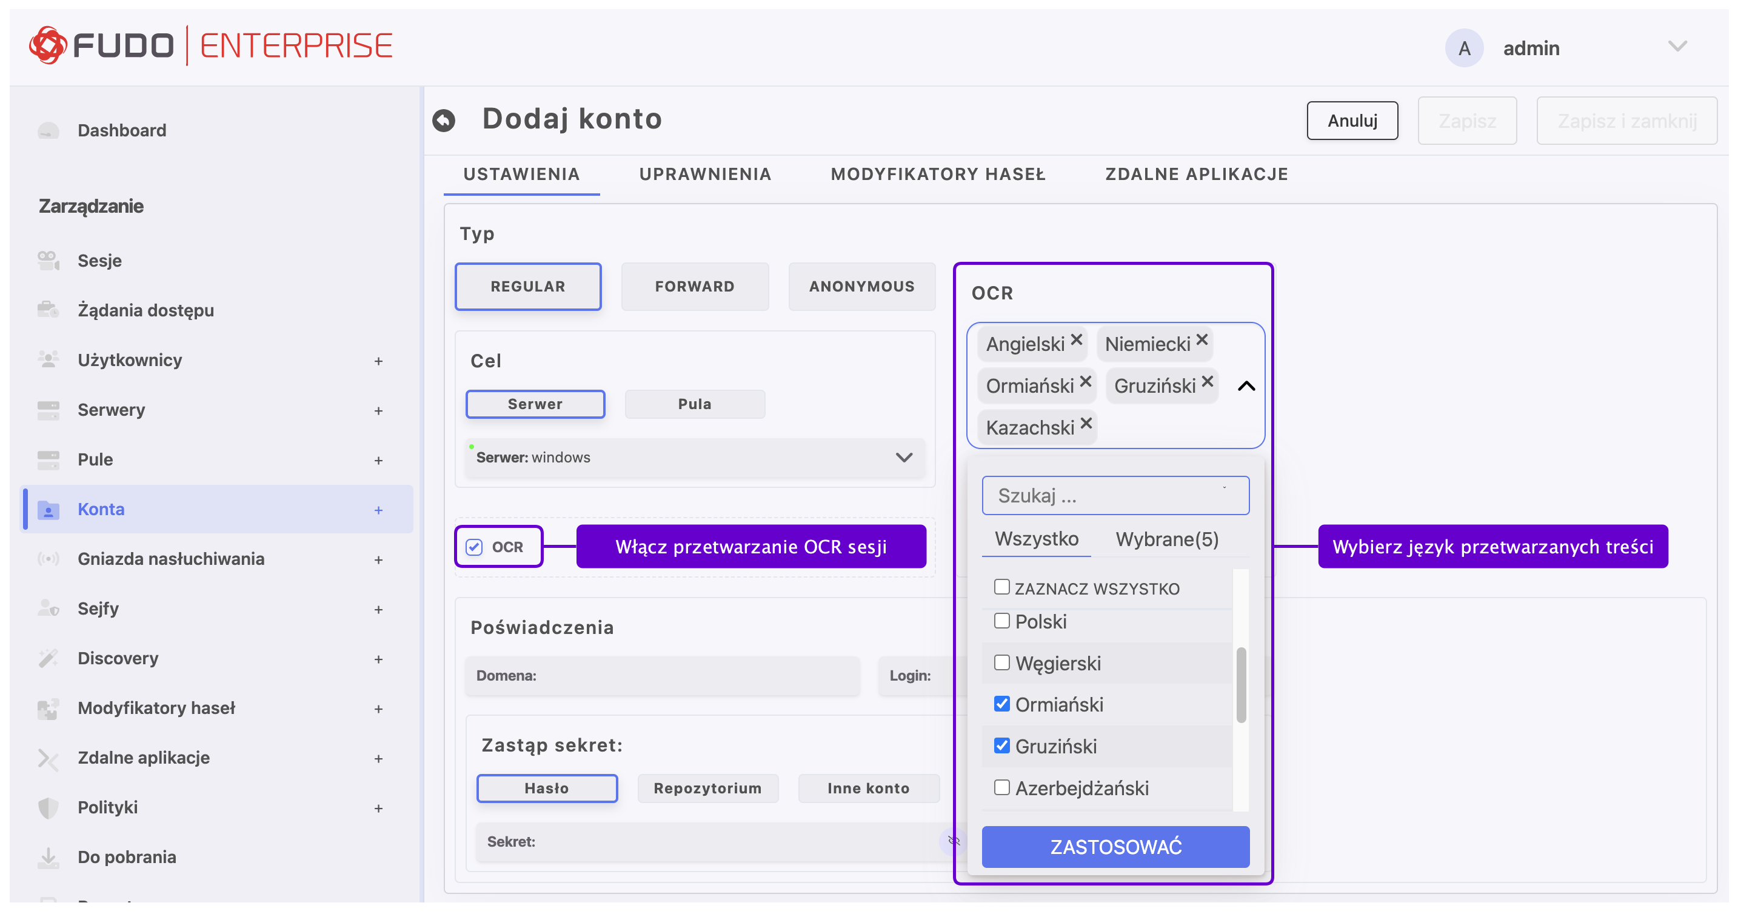Show Wszystko languages tab
Screen dimensions: 1738x917
1037,539
